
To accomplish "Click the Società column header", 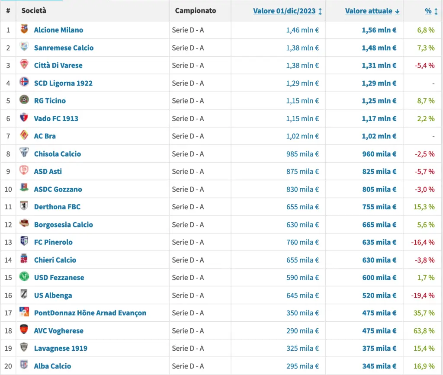I will pyautogui.click(x=34, y=10).
